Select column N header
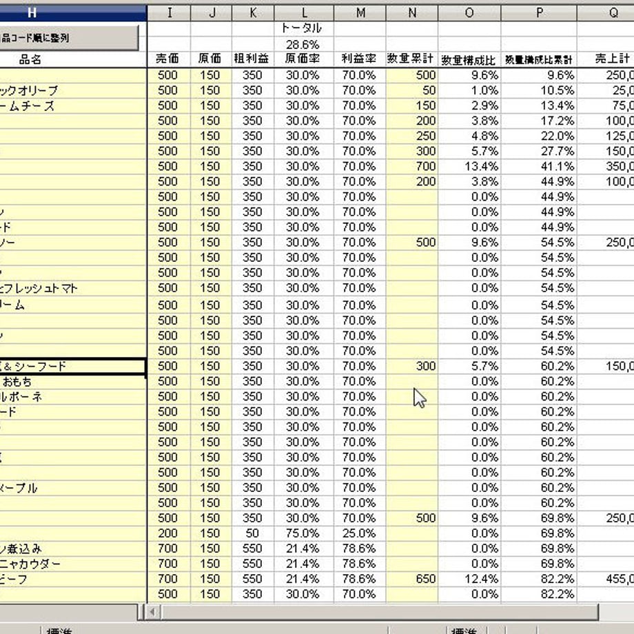Viewport: 634px width, 634px height. click(x=412, y=13)
